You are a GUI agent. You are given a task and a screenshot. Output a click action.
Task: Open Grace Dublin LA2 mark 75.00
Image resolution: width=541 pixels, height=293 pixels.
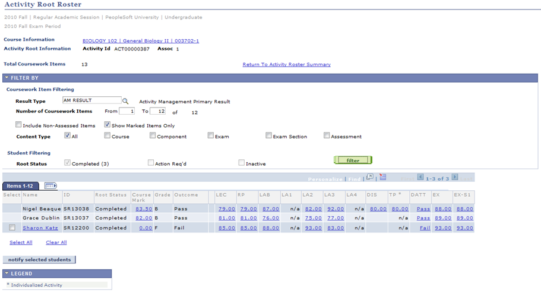coord(314,218)
